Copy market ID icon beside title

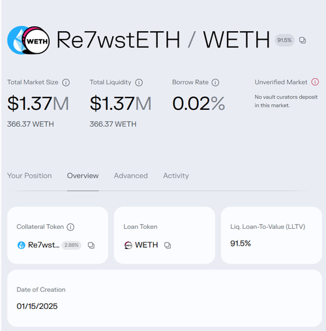click(303, 40)
